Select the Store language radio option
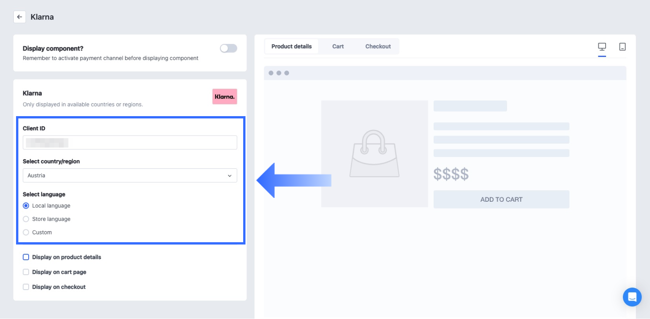 [x=26, y=219]
